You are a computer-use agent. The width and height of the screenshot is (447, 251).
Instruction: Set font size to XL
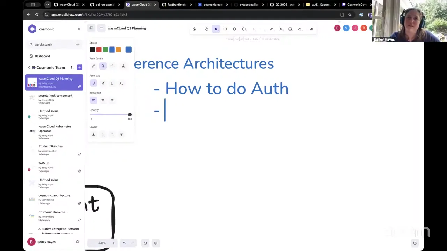coord(121,83)
